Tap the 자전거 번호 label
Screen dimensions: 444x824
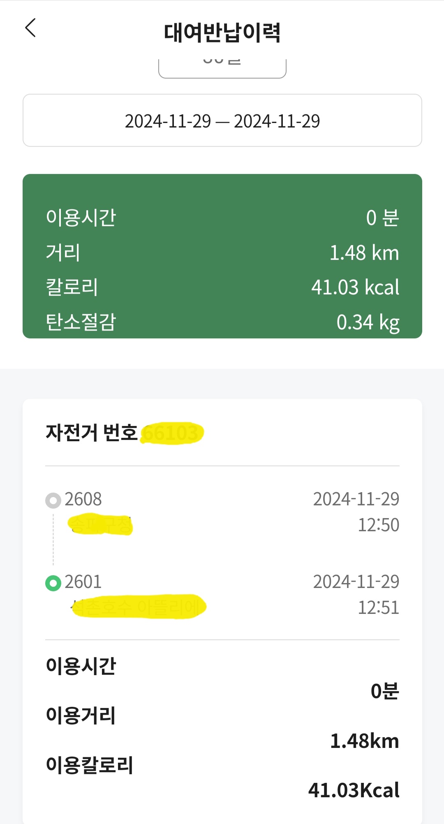(x=92, y=433)
